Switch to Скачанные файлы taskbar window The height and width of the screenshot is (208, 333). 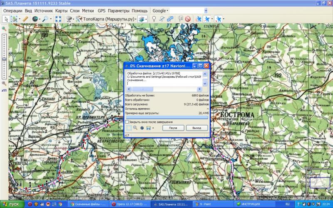coord(89,204)
